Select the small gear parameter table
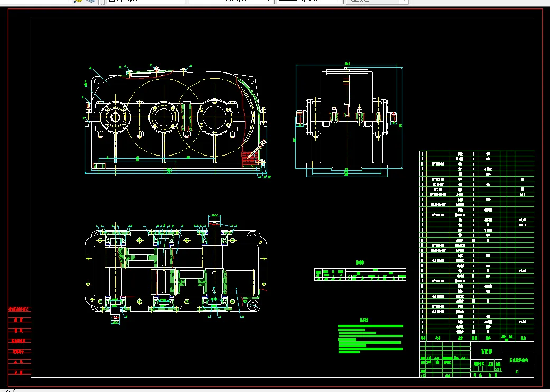This screenshot has height=392, width=550. coord(360,275)
